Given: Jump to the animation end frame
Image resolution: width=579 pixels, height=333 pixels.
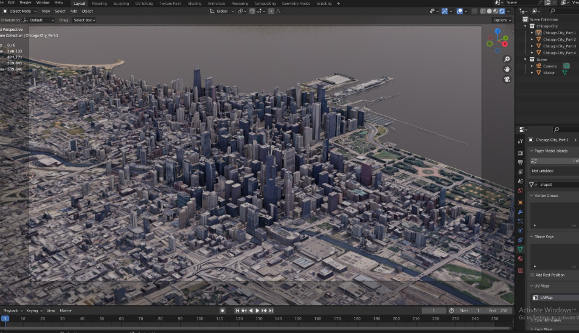Looking at the screenshot, I should click(x=271, y=311).
